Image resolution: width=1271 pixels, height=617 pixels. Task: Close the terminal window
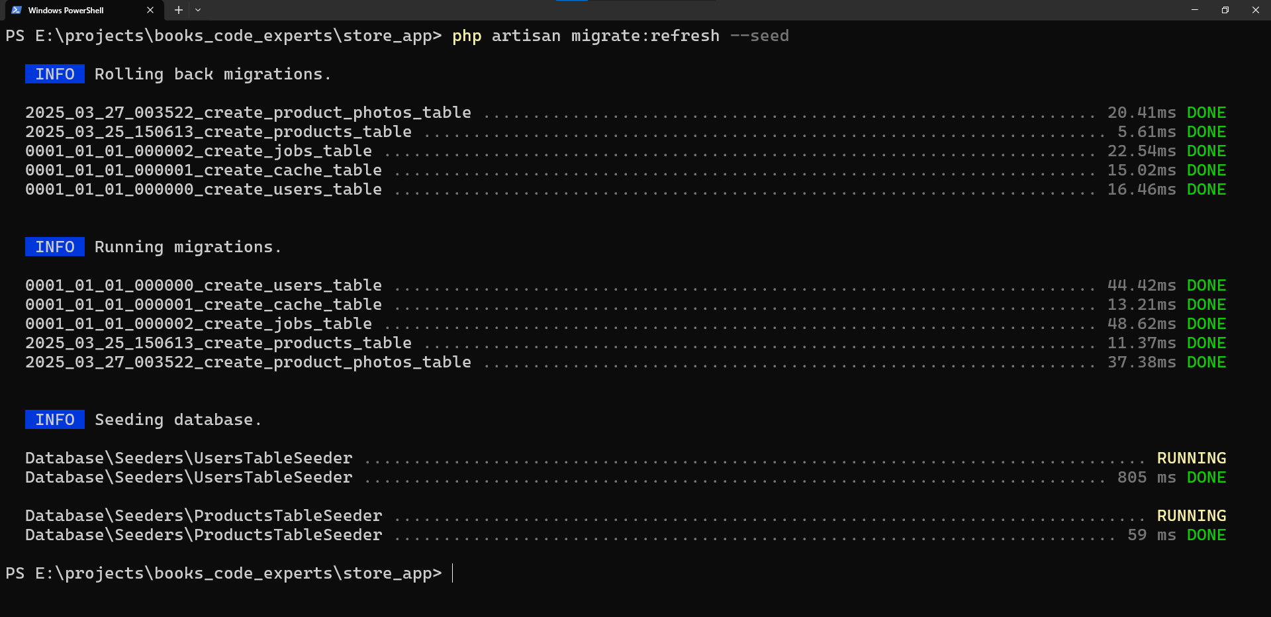point(1256,10)
